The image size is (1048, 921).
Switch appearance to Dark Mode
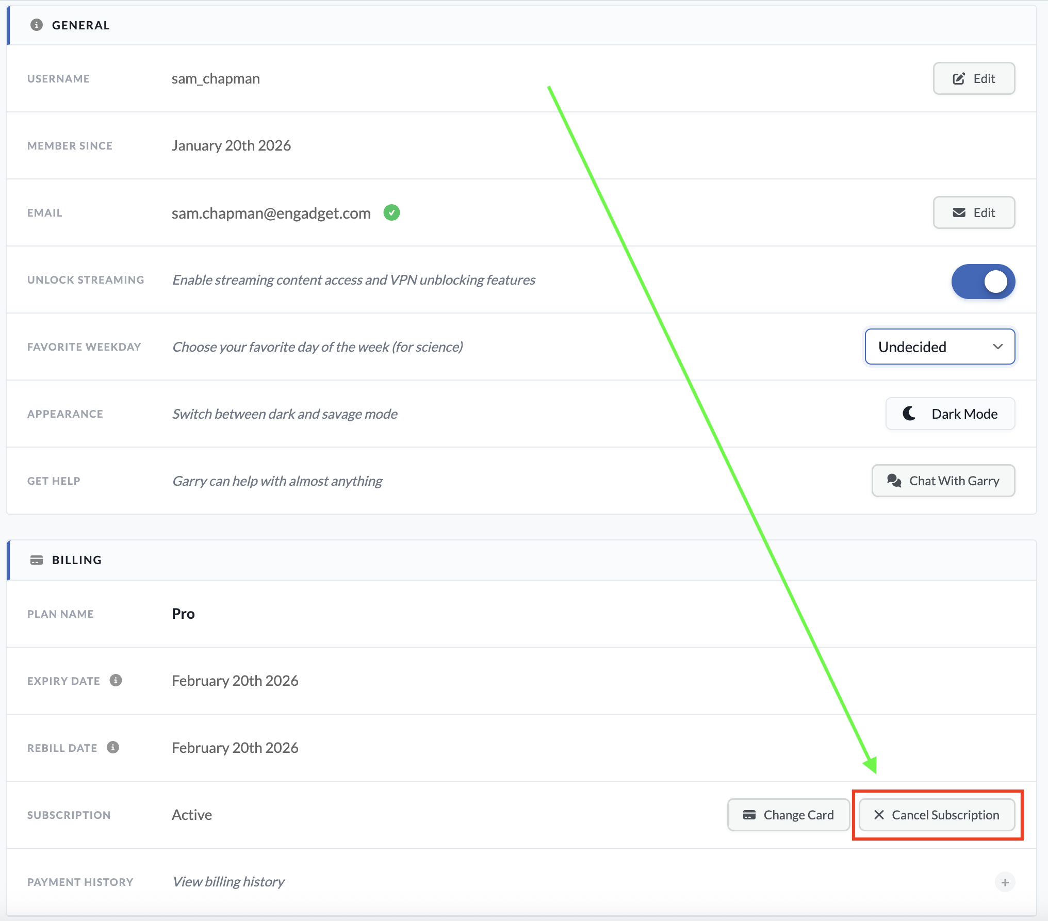pos(949,414)
